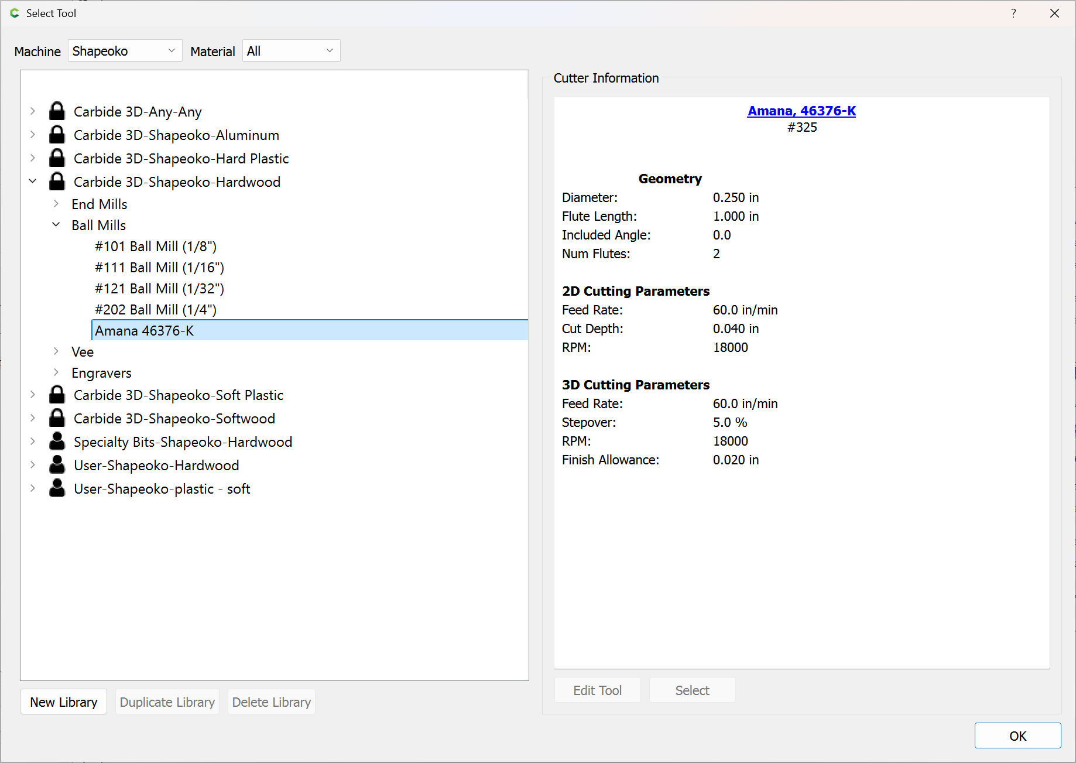Screen dimensions: 1076x763
Task: Click the user icon beside User-Shapeoko-Hardwood
Action: point(57,465)
